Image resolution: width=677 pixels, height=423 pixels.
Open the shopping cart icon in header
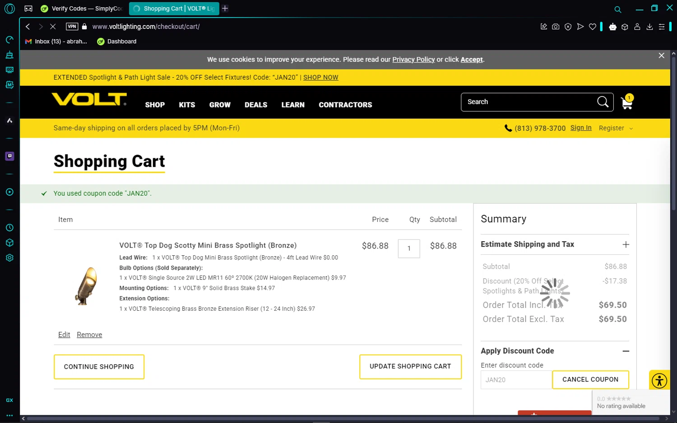pos(627,102)
